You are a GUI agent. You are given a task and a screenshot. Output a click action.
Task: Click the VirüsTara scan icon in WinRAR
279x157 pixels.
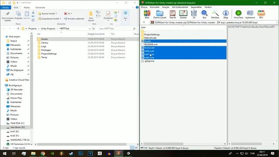[238, 14]
